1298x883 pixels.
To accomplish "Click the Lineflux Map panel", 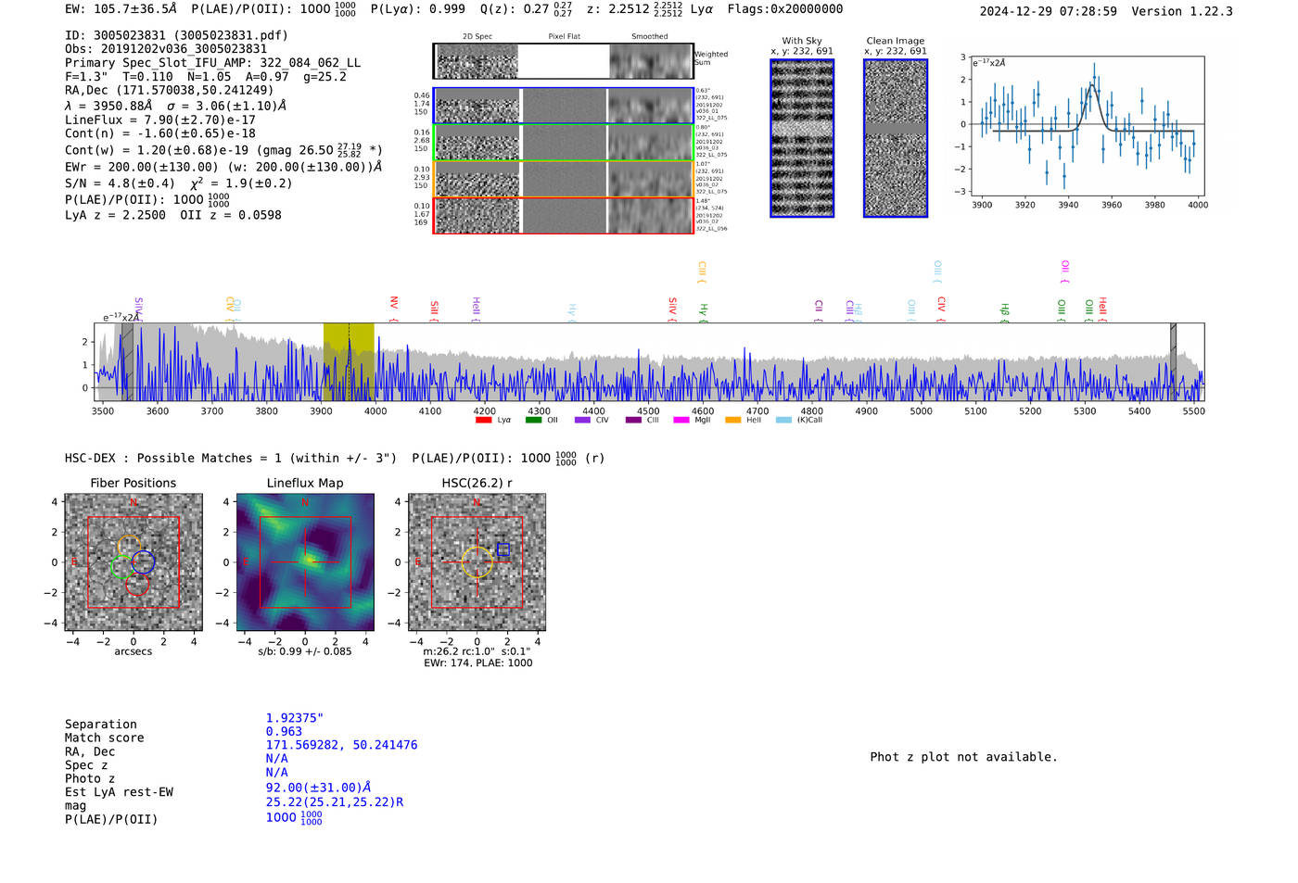I will click(305, 562).
